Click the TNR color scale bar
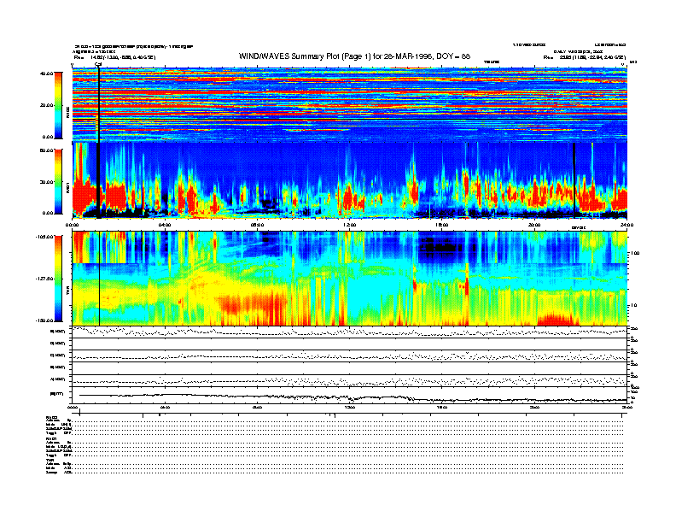This screenshot has height=523, width=676. pyautogui.click(x=58, y=279)
